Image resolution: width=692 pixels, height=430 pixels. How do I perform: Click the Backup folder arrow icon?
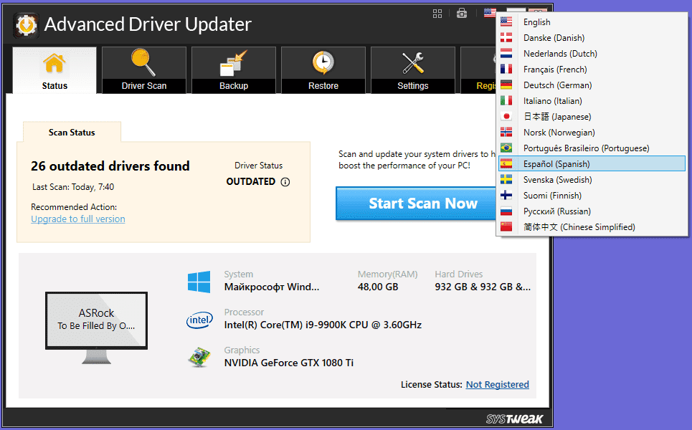coord(234,63)
